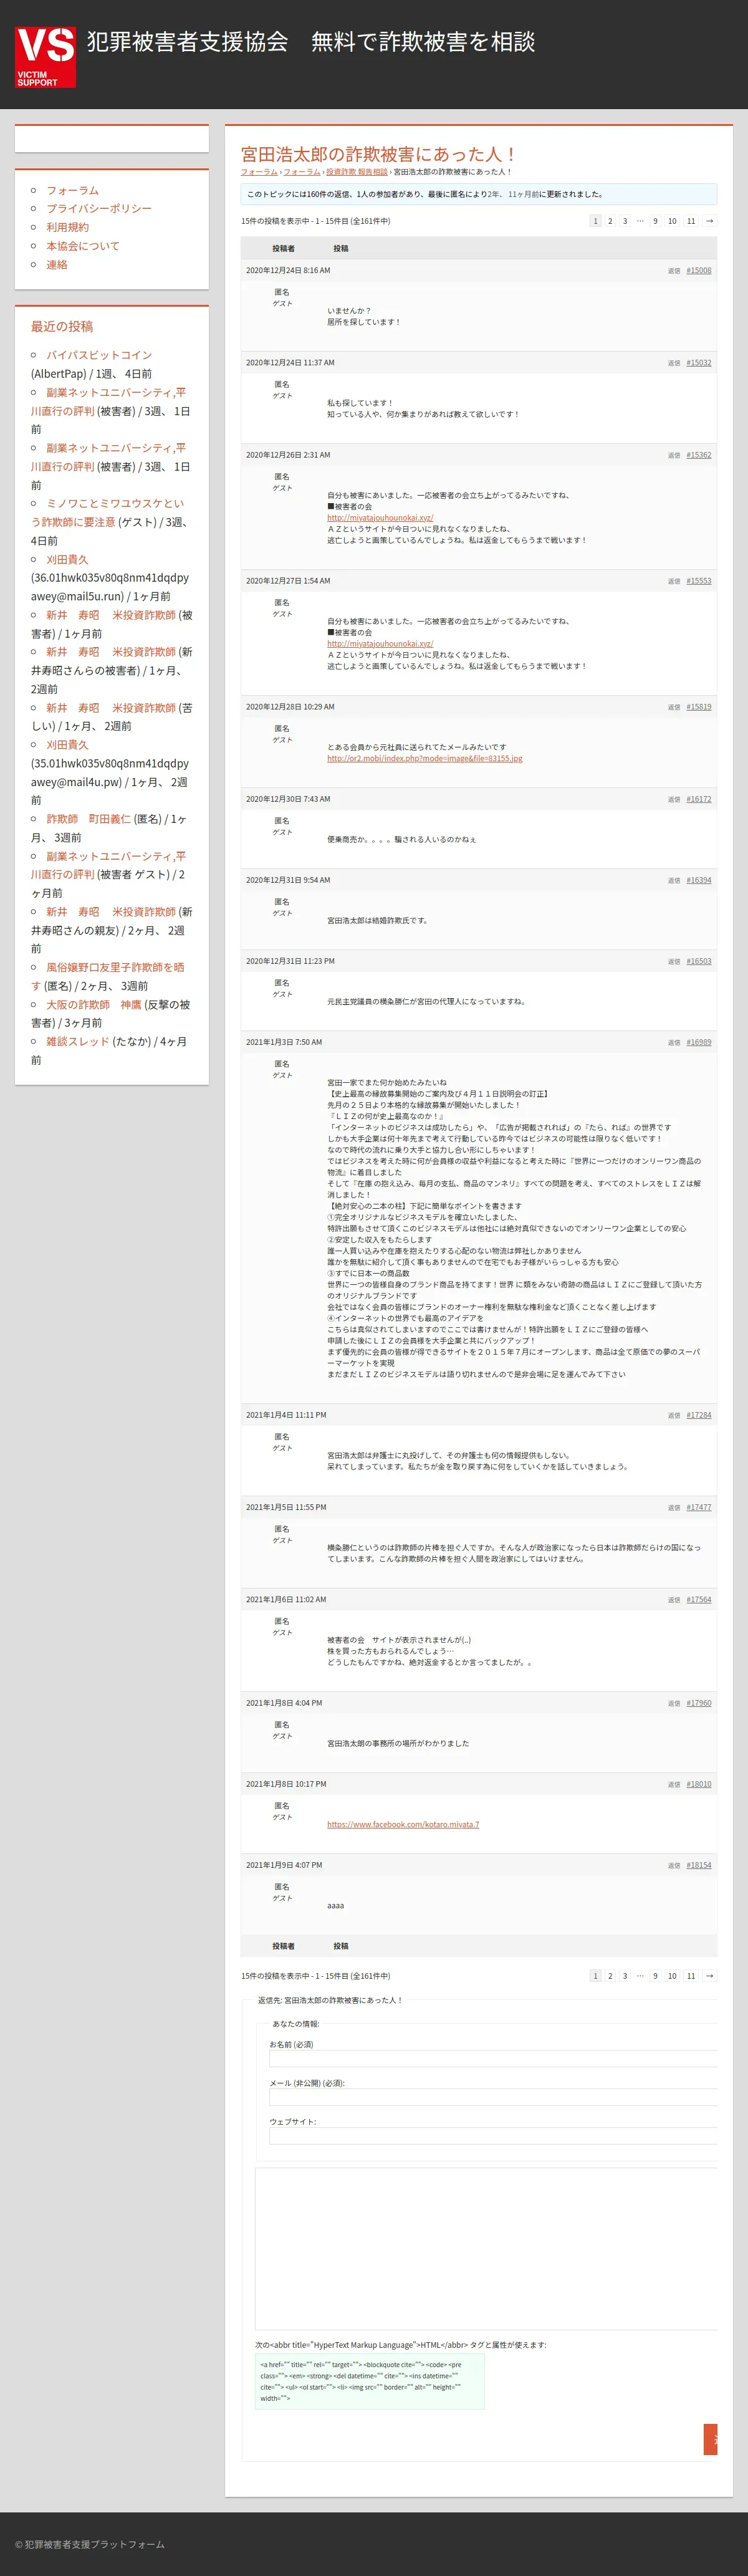The height and width of the screenshot is (2576, 748).
Task: Open post permalink #15032
Action: tap(699, 363)
